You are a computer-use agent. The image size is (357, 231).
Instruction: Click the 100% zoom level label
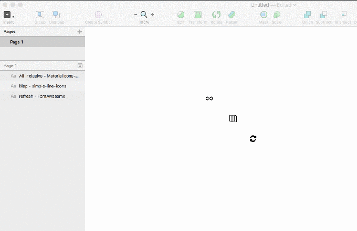point(144,22)
